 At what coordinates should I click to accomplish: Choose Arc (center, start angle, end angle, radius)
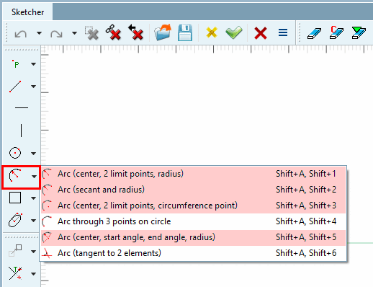(193, 237)
